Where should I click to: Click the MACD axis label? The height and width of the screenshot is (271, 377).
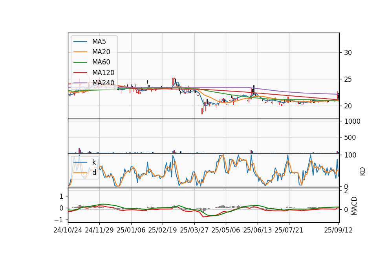click(x=354, y=206)
